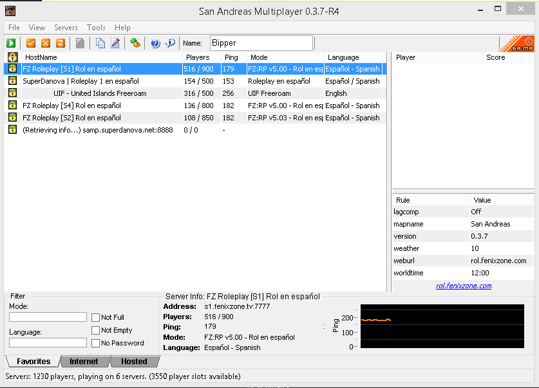
Task: Sort by the Ping column header
Action: (234, 57)
